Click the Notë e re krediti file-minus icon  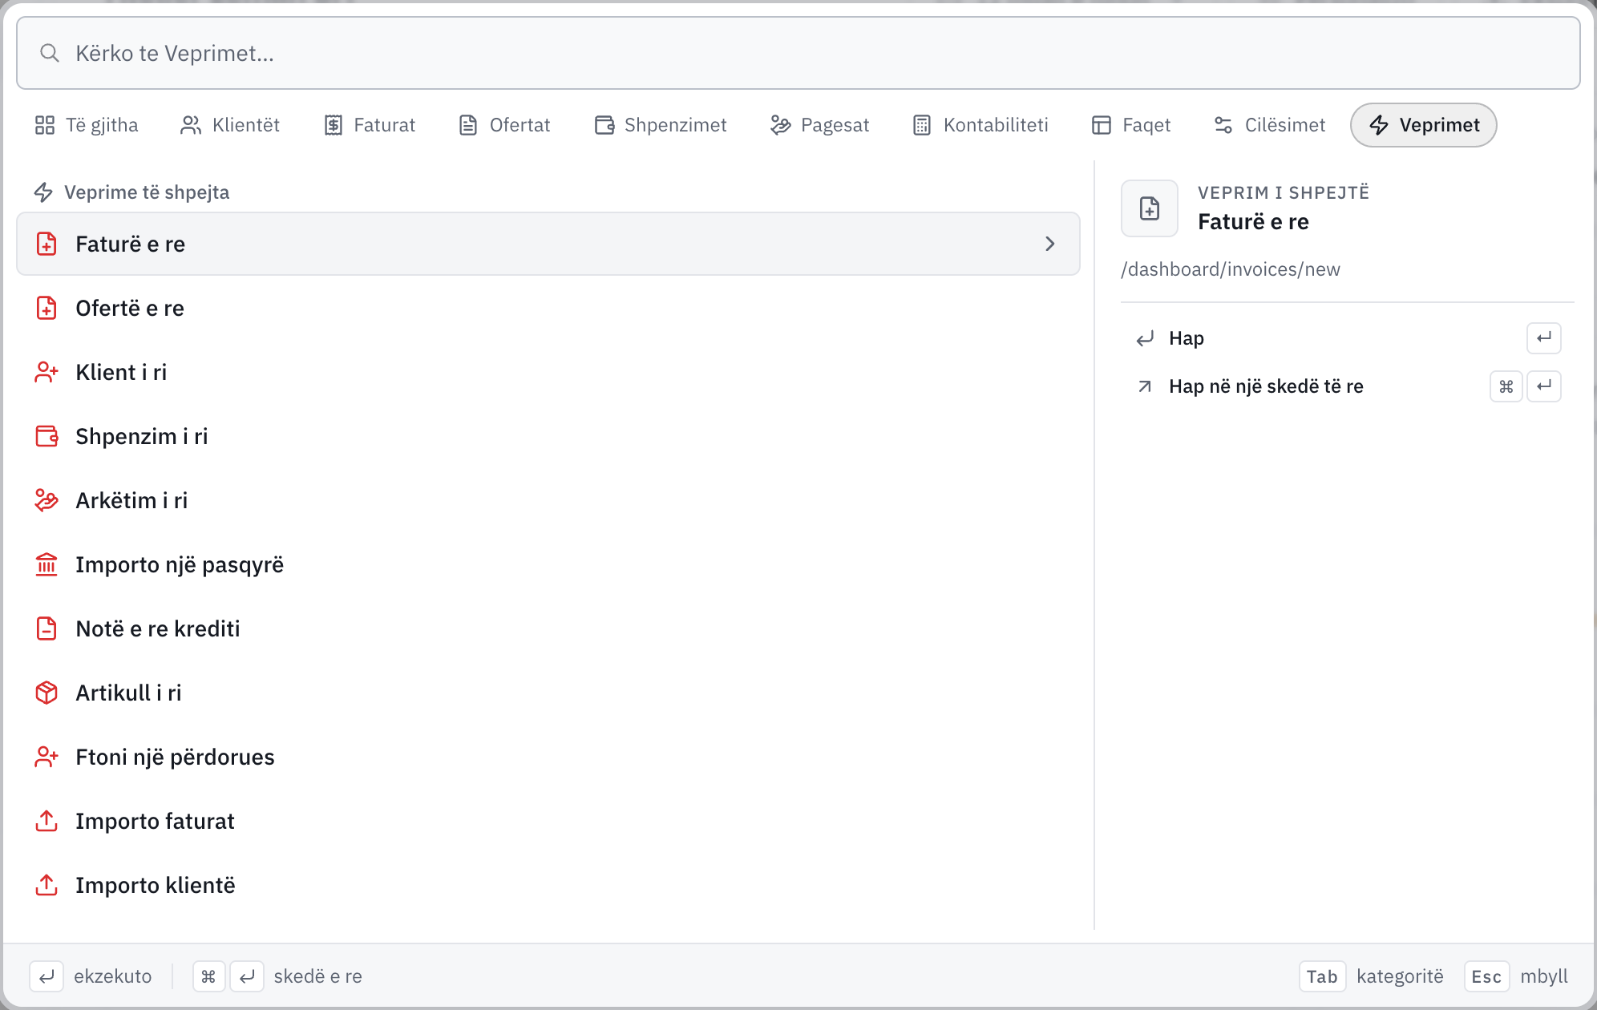[x=46, y=628]
